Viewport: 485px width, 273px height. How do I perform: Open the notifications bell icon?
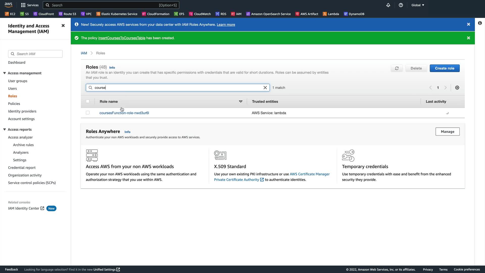[x=388, y=5]
